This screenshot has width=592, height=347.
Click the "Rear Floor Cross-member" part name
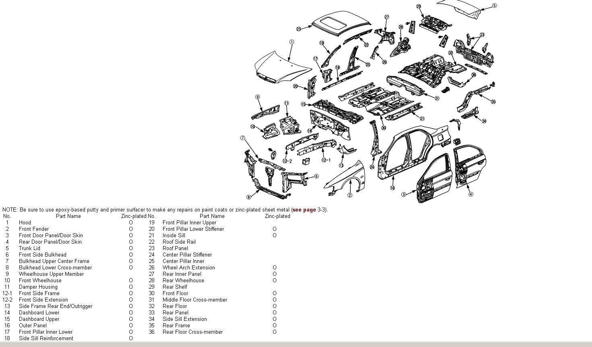click(193, 332)
